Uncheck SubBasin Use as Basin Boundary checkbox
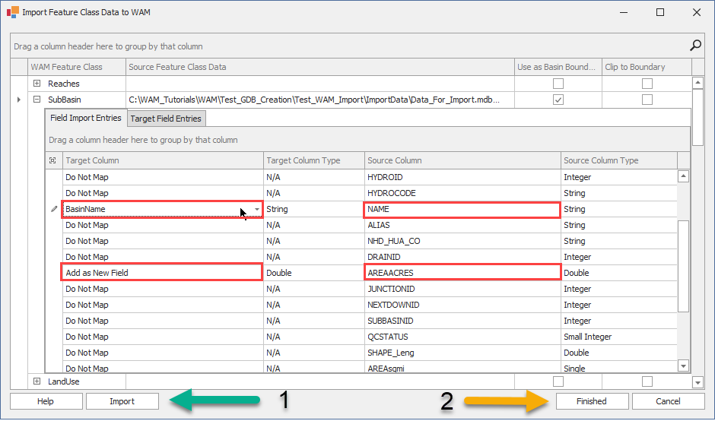The height and width of the screenshot is (421, 715). tap(558, 100)
